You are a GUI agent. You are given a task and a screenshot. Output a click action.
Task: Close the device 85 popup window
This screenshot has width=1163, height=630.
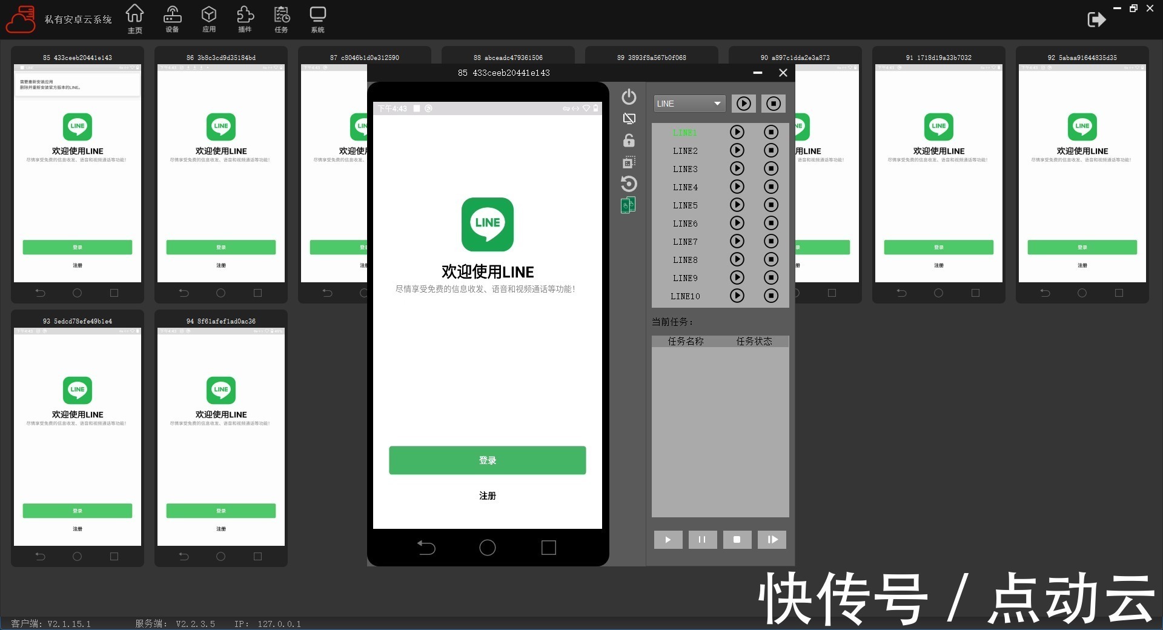[x=783, y=73]
